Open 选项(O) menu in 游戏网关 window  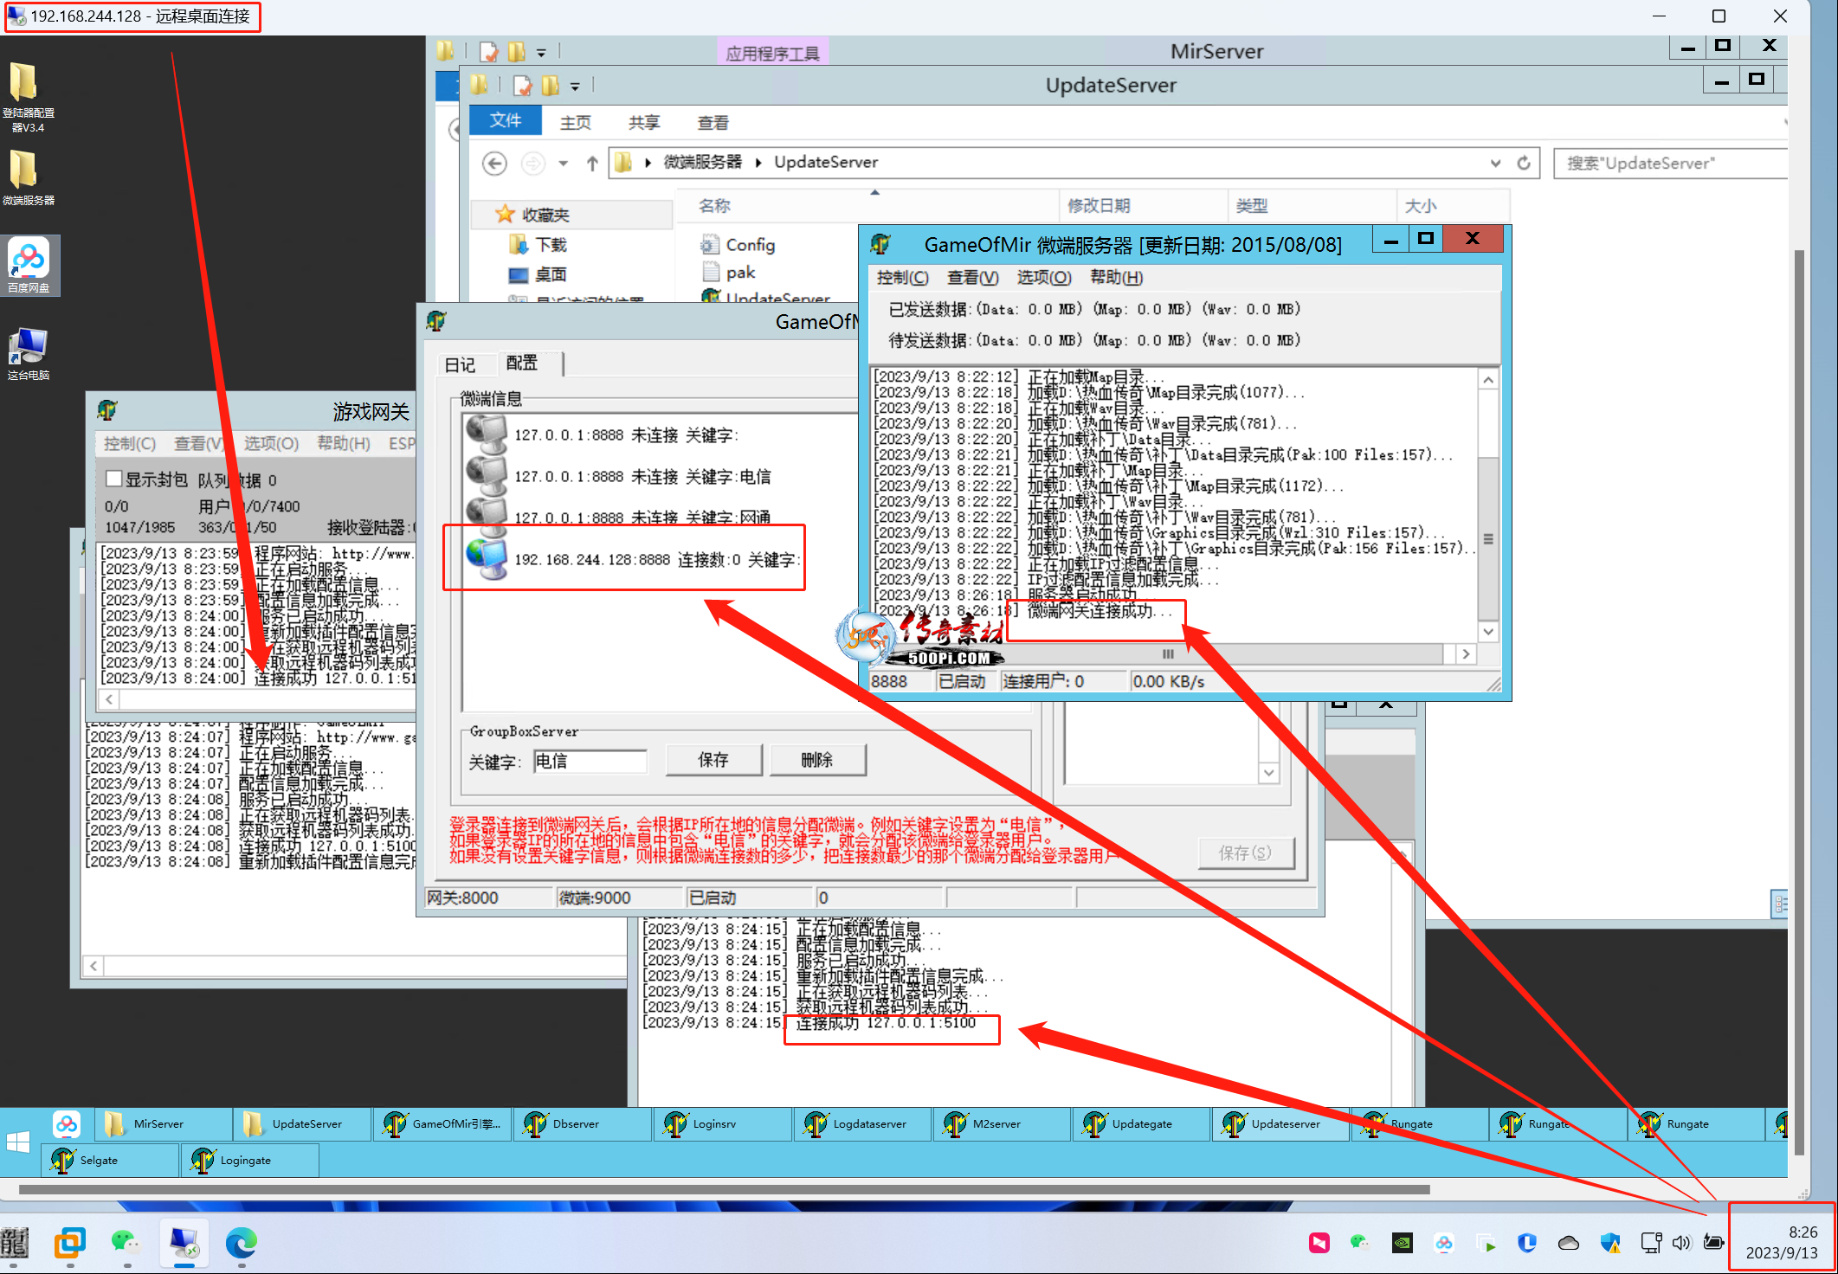271,444
